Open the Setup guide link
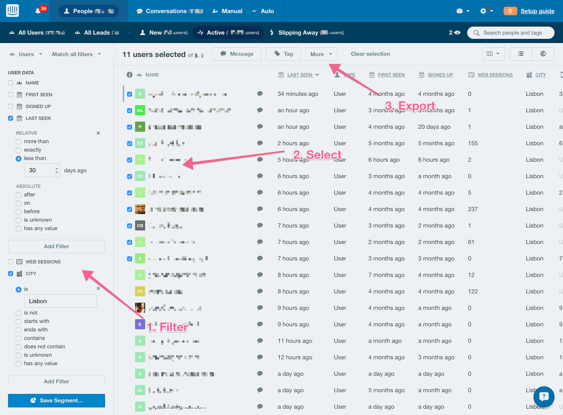Screen dimensions: 563x415 (537, 11)
